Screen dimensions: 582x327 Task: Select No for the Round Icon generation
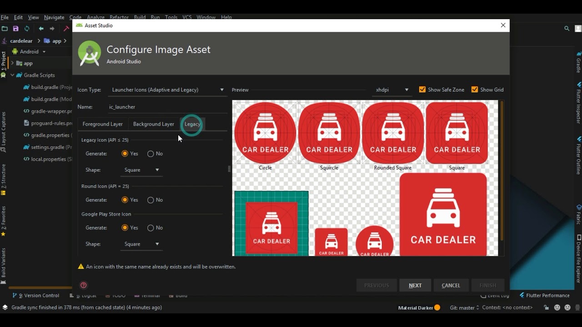point(150,200)
